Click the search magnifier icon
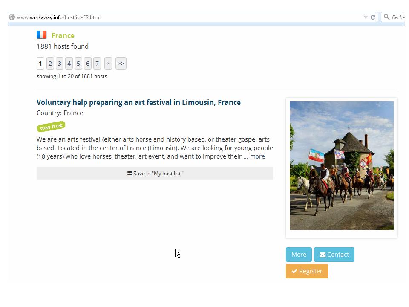 point(386,17)
